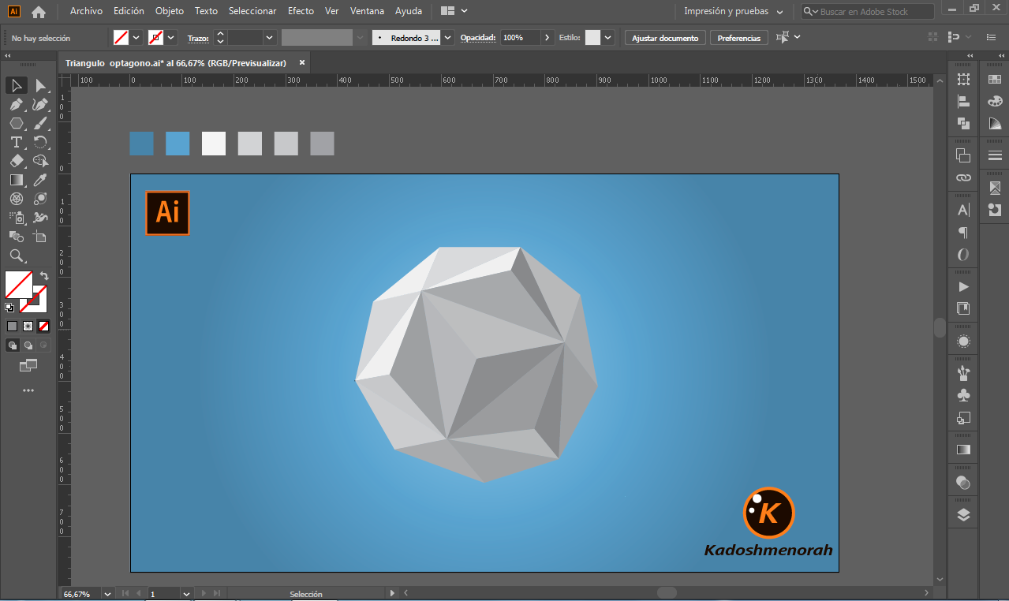
Task: Choose the Curvature tool
Action: (x=40, y=104)
